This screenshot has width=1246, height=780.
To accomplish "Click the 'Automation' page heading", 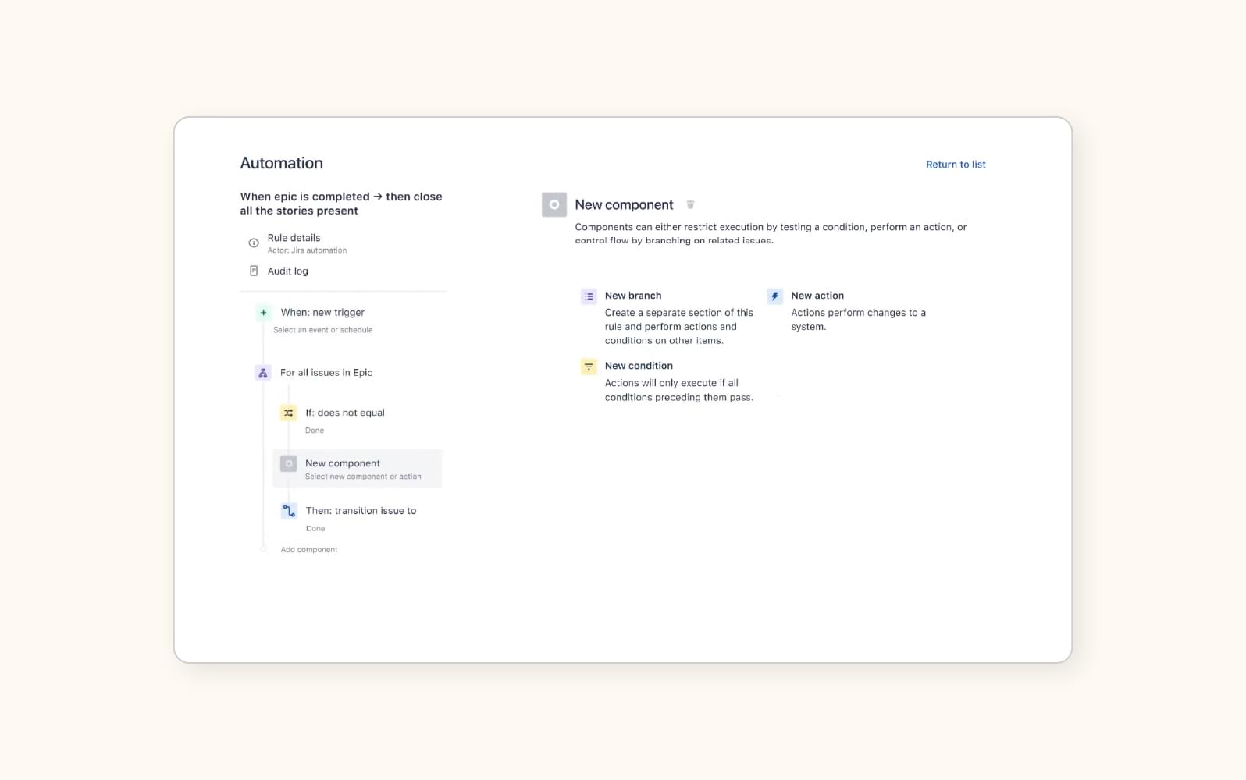I will (282, 163).
